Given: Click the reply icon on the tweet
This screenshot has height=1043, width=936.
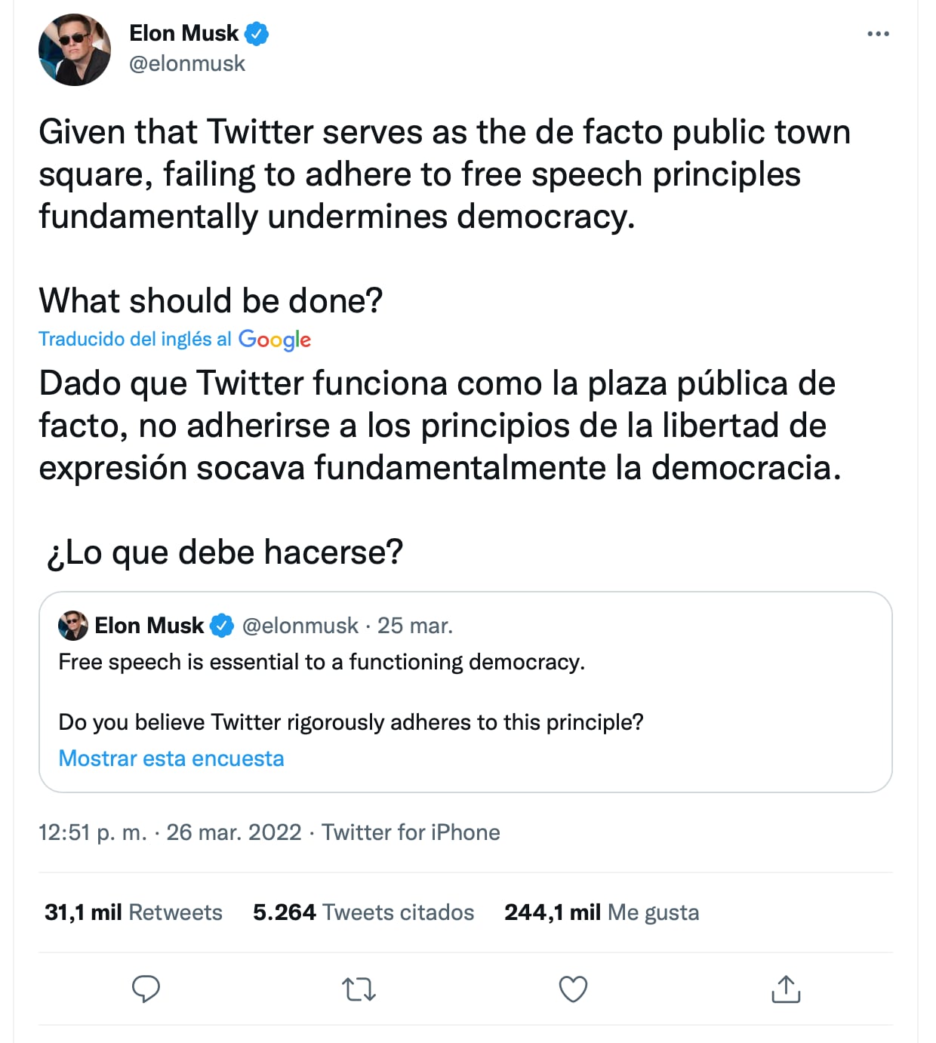Looking at the screenshot, I should (147, 987).
